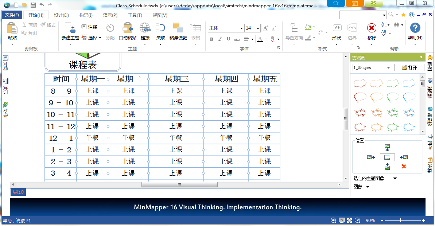Open the 文件(F) file menu
This screenshot has height=226, width=435.
pos(12,15)
